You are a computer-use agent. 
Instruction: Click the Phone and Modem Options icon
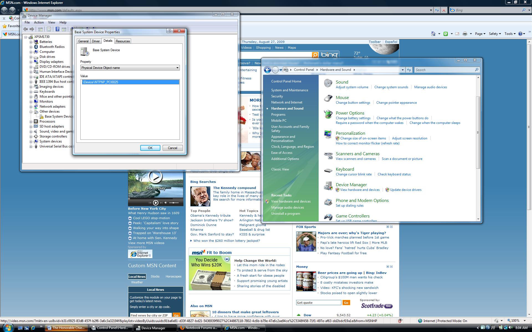pyautogui.click(x=328, y=202)
